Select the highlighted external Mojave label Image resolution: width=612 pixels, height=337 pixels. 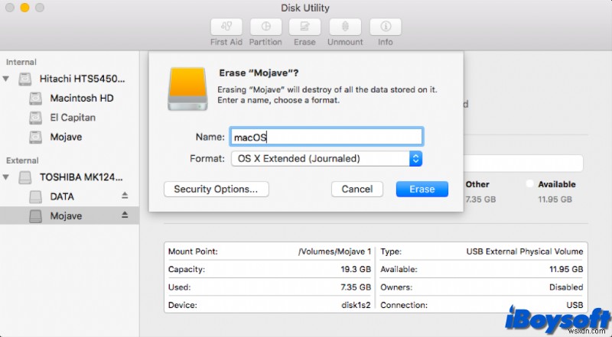(x=66, y=216)
